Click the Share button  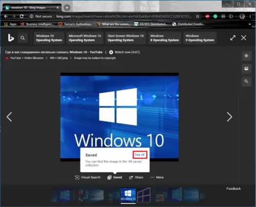click(136, 177)
